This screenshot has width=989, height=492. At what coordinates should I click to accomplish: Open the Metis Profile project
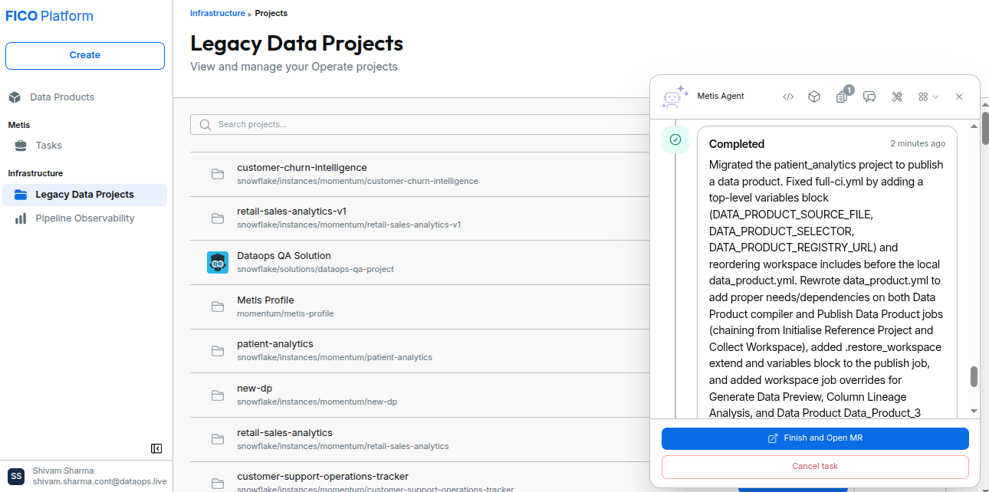click(265, 300)
